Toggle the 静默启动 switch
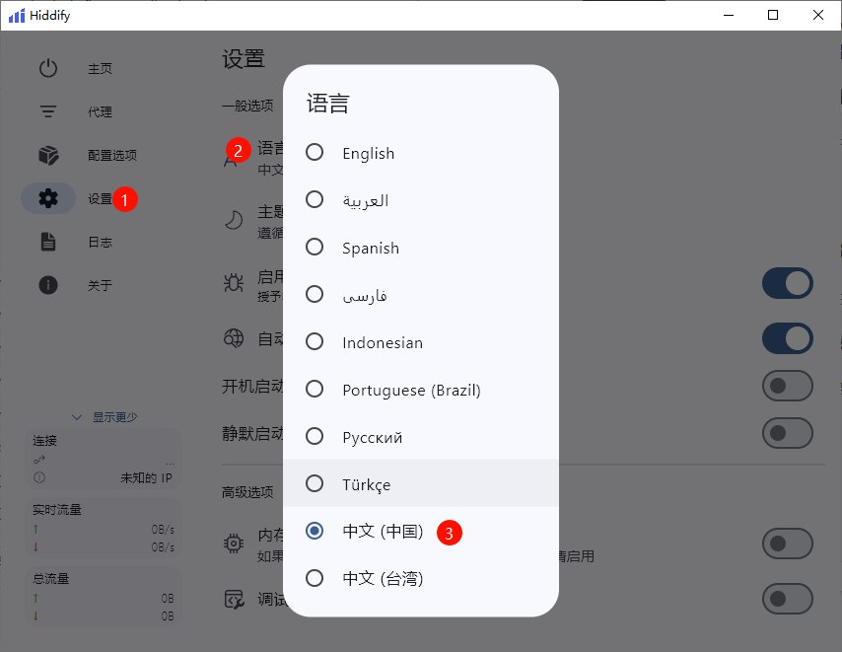 [x=787, y=433]
